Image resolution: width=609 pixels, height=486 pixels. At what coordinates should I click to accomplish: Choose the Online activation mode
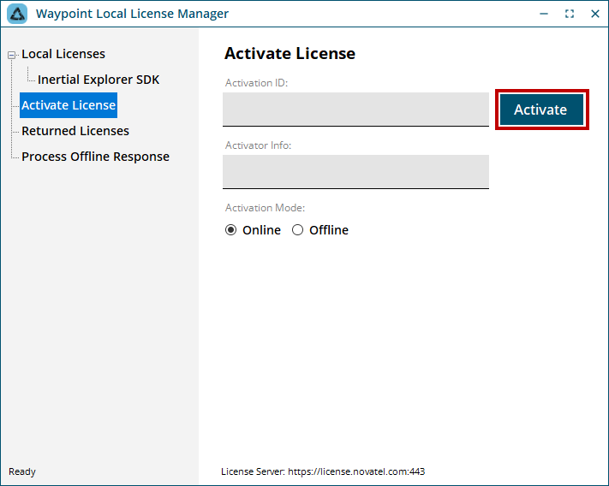[230, 230]
